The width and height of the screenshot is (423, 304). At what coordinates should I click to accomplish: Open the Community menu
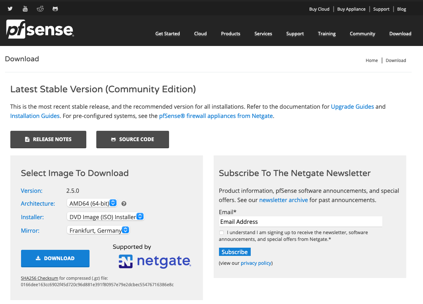coord(363,34)
